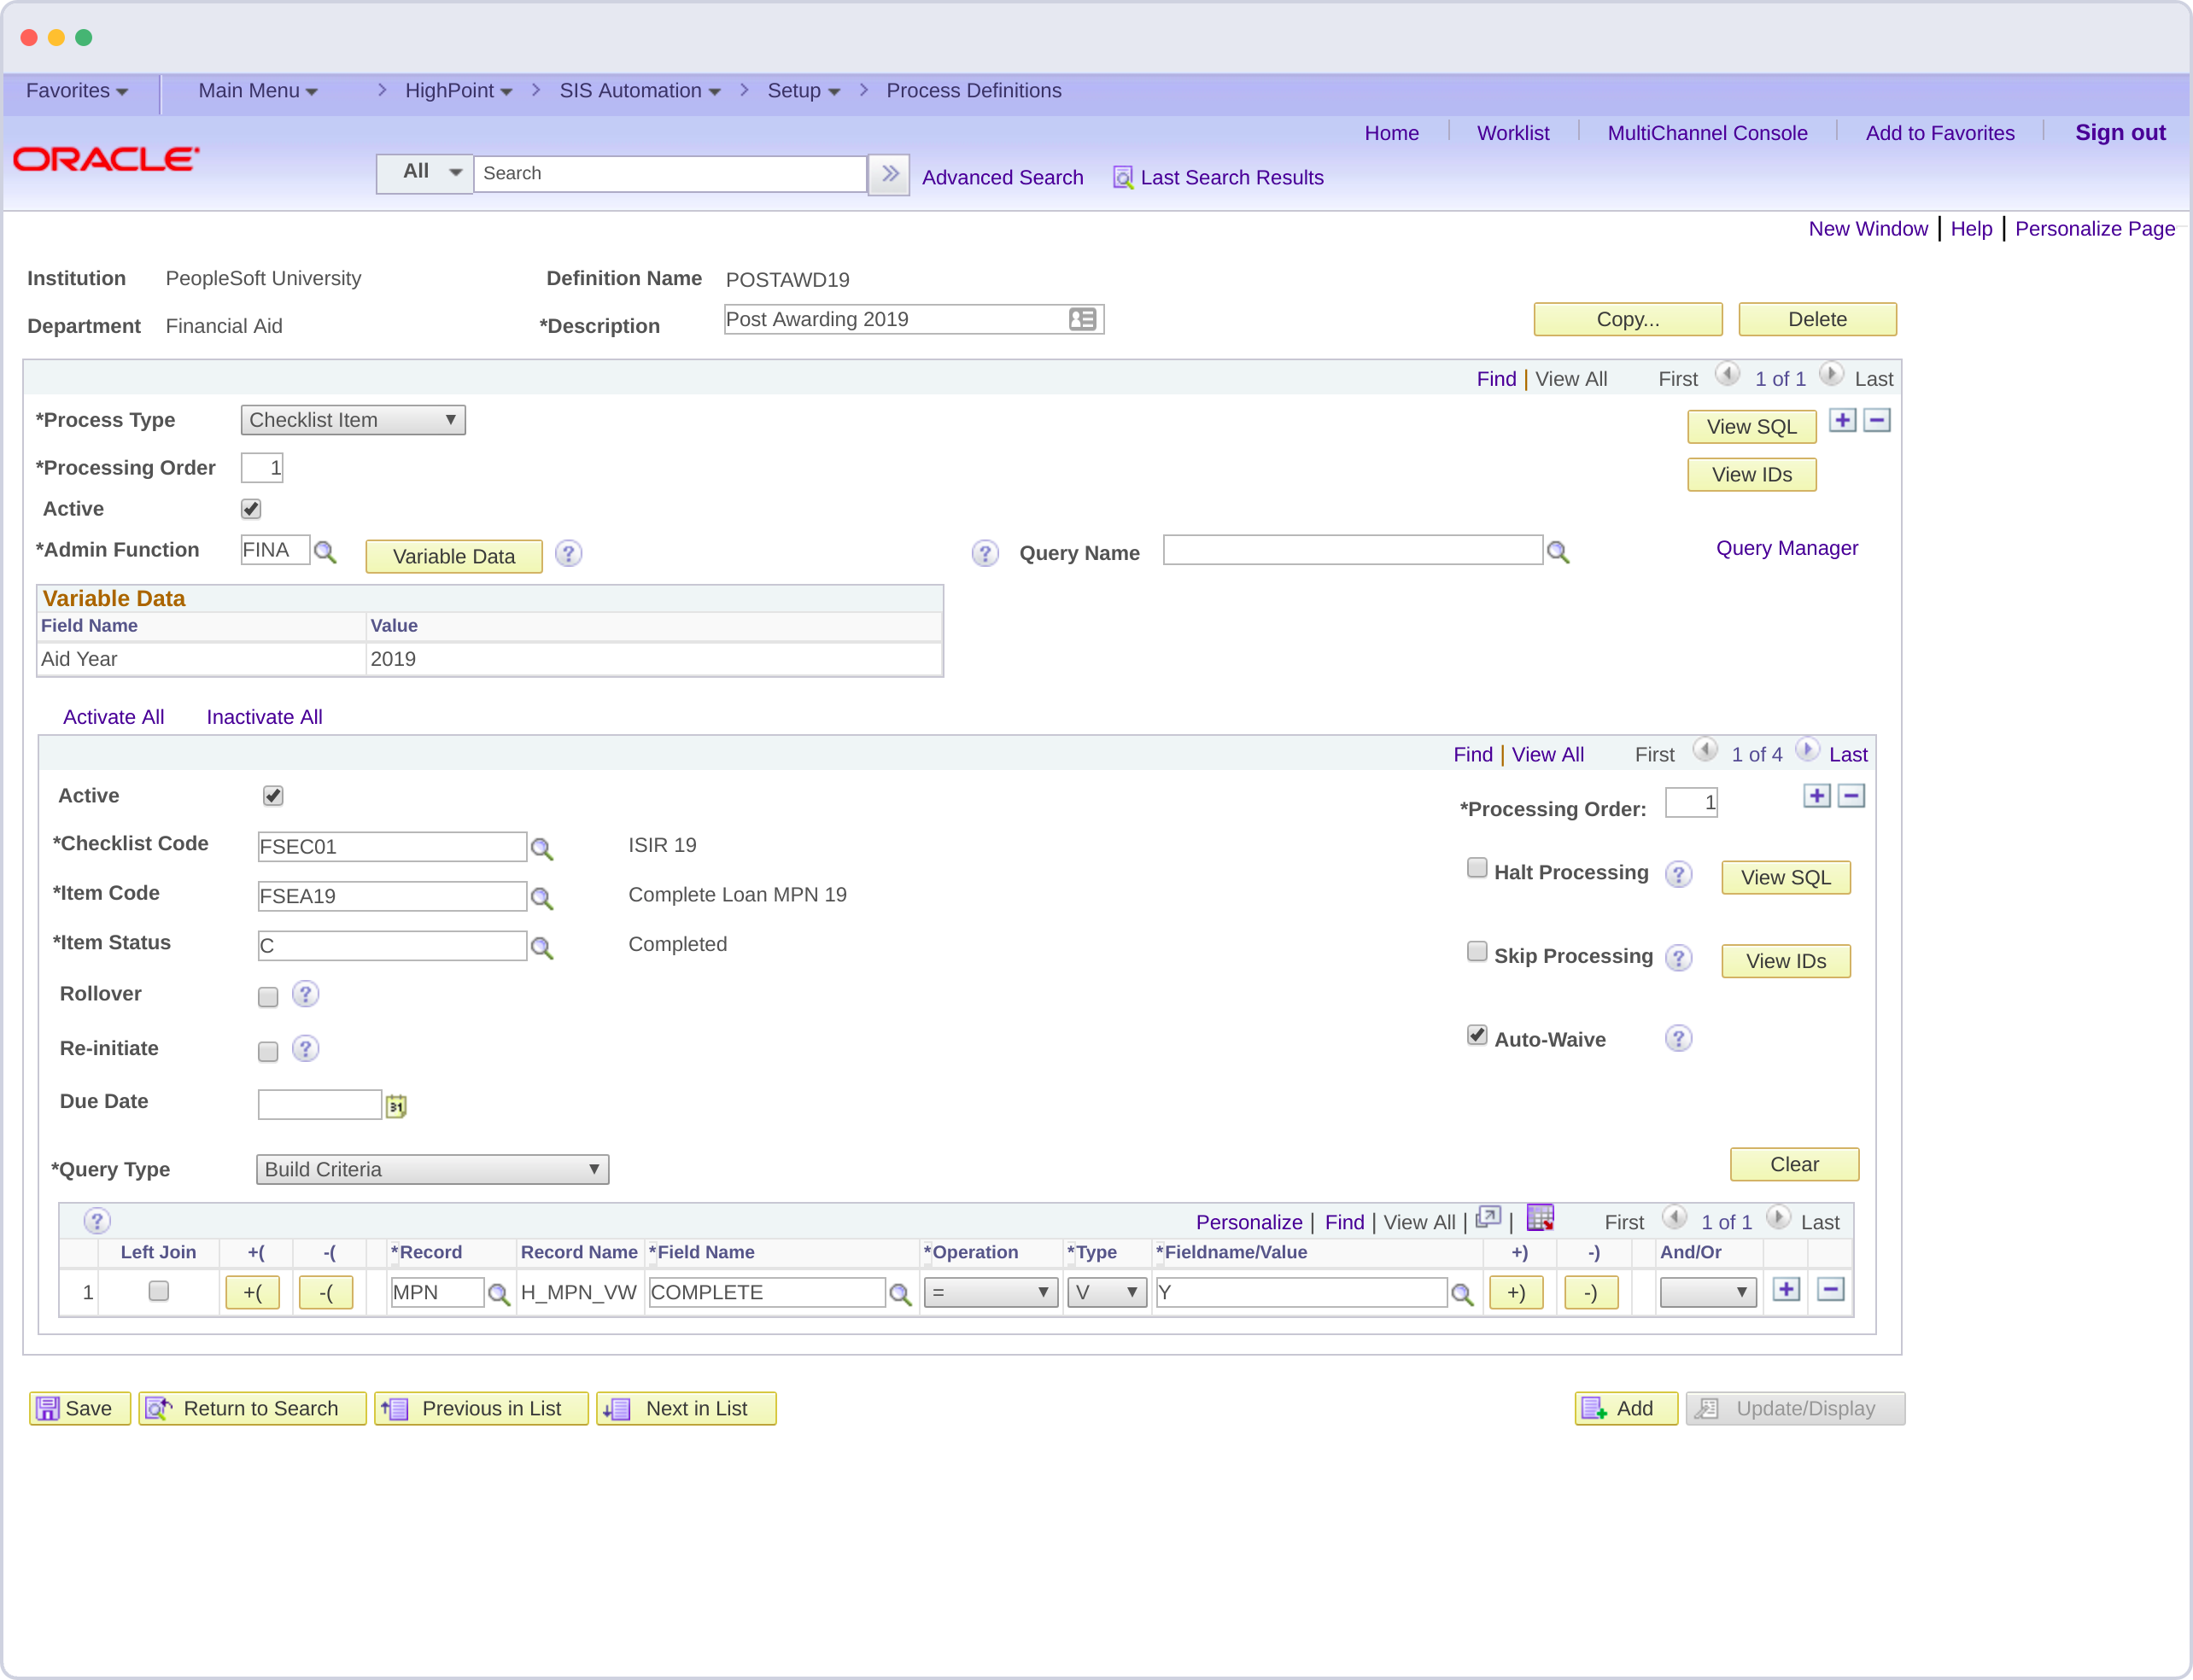The height and width of the screenshot is (1680, 2193).
Task: Open Process Definitions breadcrumb
Action: (x=974, y=91)
